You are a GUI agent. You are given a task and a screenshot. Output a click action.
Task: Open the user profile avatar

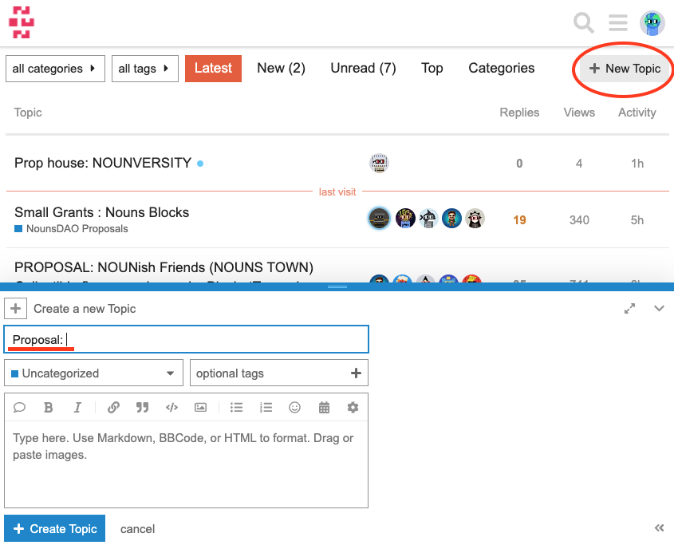click(652, 23)
